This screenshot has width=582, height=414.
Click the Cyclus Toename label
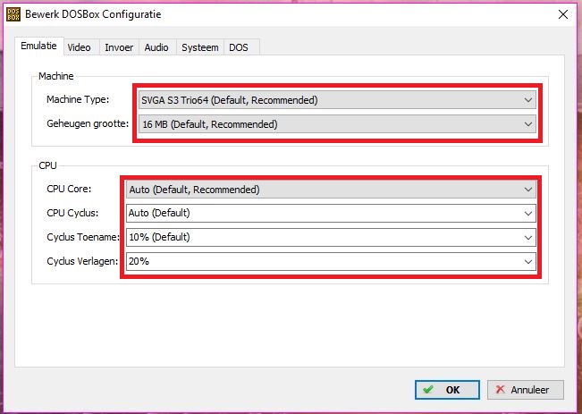83,237
